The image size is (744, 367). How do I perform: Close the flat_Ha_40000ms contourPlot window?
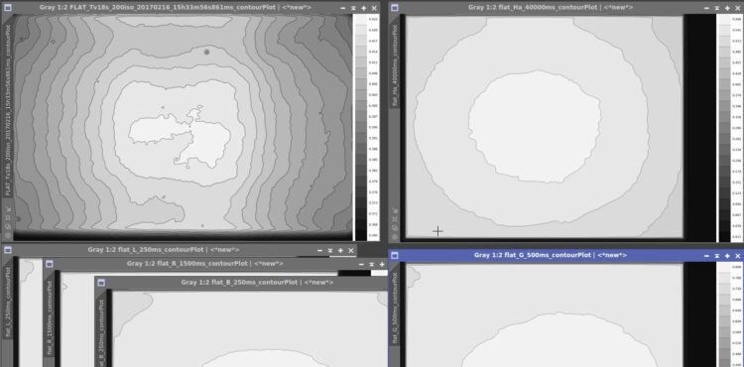coord(738,8)
